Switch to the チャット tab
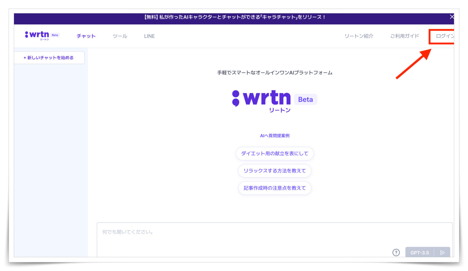The image size is (468, 271). pos(86,36)
